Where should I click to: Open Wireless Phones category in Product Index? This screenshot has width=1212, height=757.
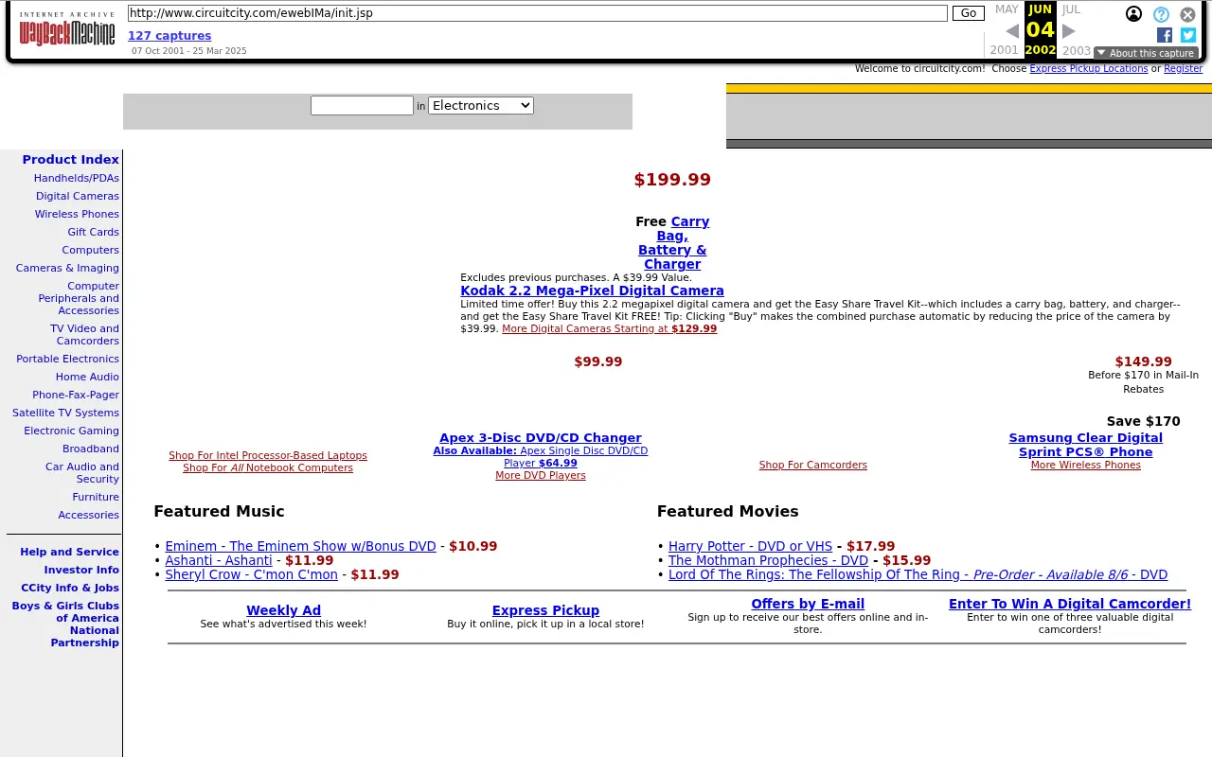coord(77,214)
